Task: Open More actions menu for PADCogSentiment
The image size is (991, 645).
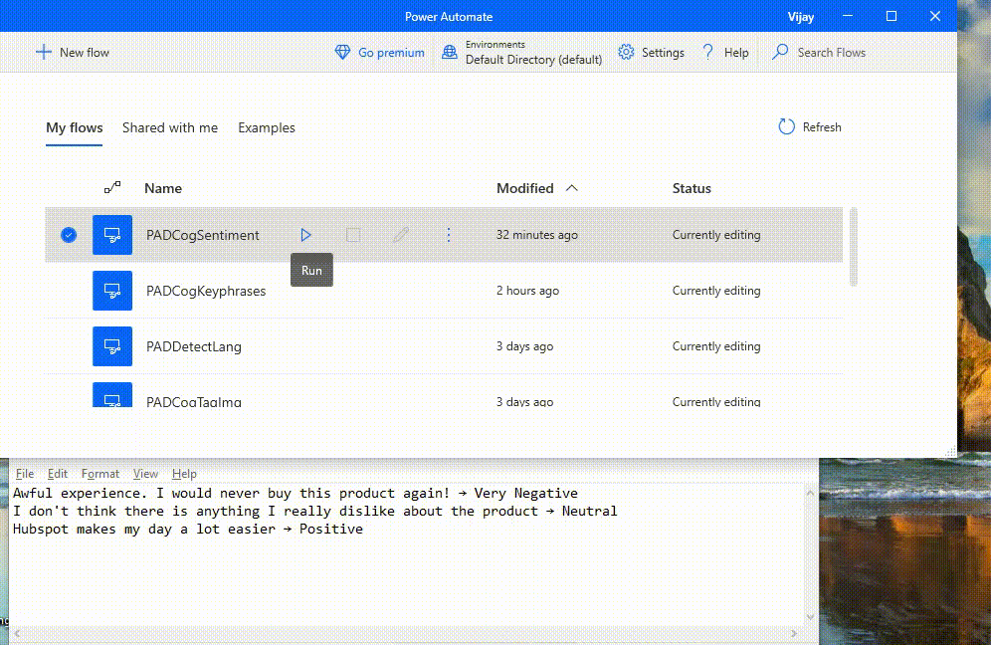Action: point(448,235)
